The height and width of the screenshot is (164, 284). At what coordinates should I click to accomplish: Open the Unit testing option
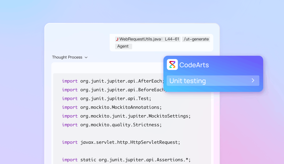(x=188, y=81)
